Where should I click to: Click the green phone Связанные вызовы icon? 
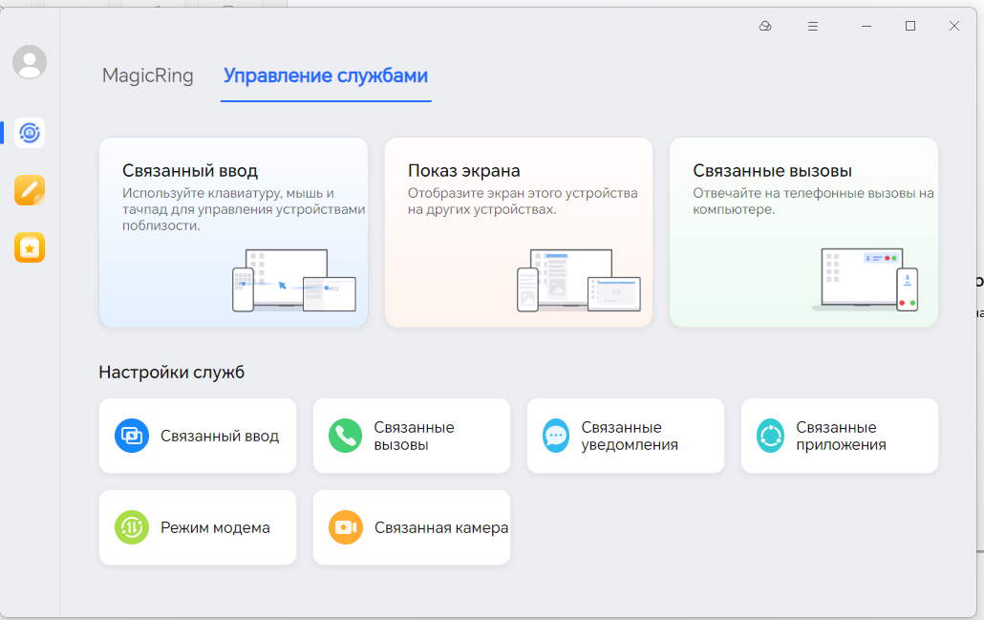[345, 436]
